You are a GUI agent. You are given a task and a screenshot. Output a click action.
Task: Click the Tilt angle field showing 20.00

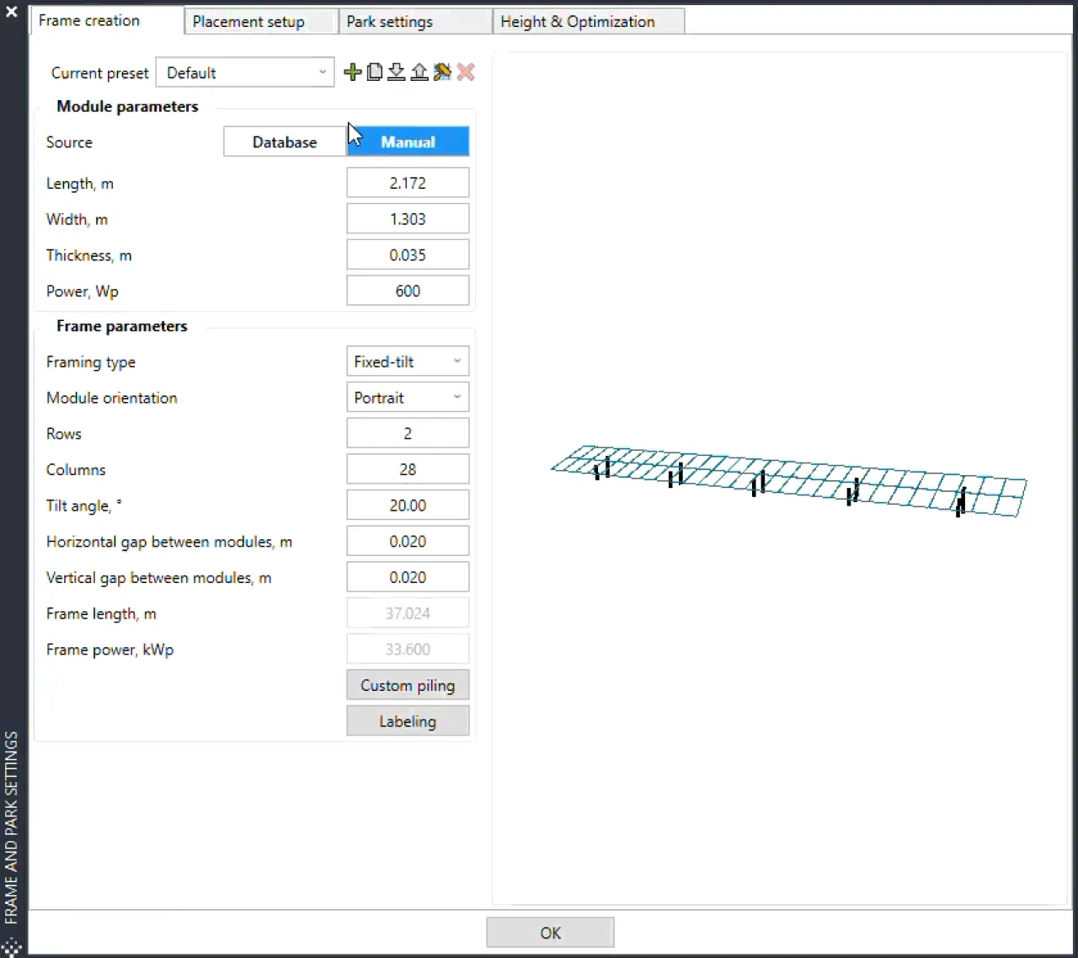pos(408,506)
